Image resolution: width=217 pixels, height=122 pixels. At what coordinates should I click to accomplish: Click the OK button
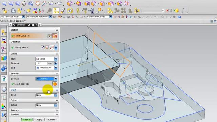click(x=27, y=120)
